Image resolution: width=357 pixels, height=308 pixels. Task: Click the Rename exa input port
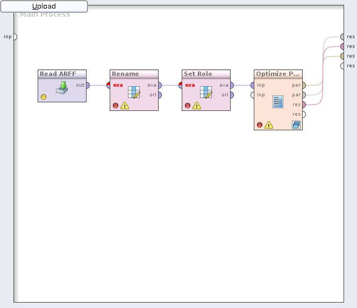point(109,85)
